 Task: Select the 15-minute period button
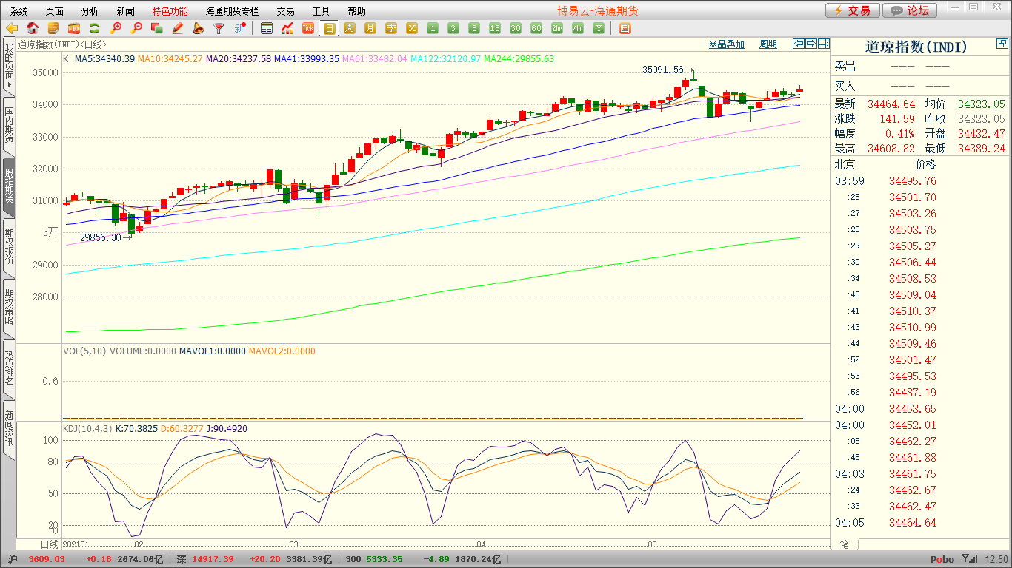495,28
